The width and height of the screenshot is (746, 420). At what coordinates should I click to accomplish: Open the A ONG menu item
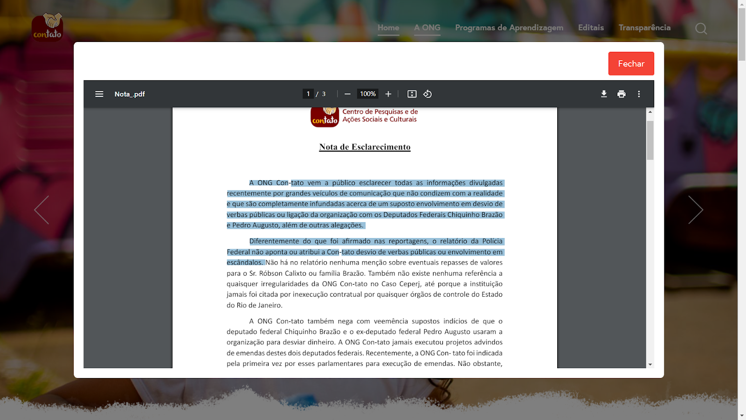tap(427, 28)
